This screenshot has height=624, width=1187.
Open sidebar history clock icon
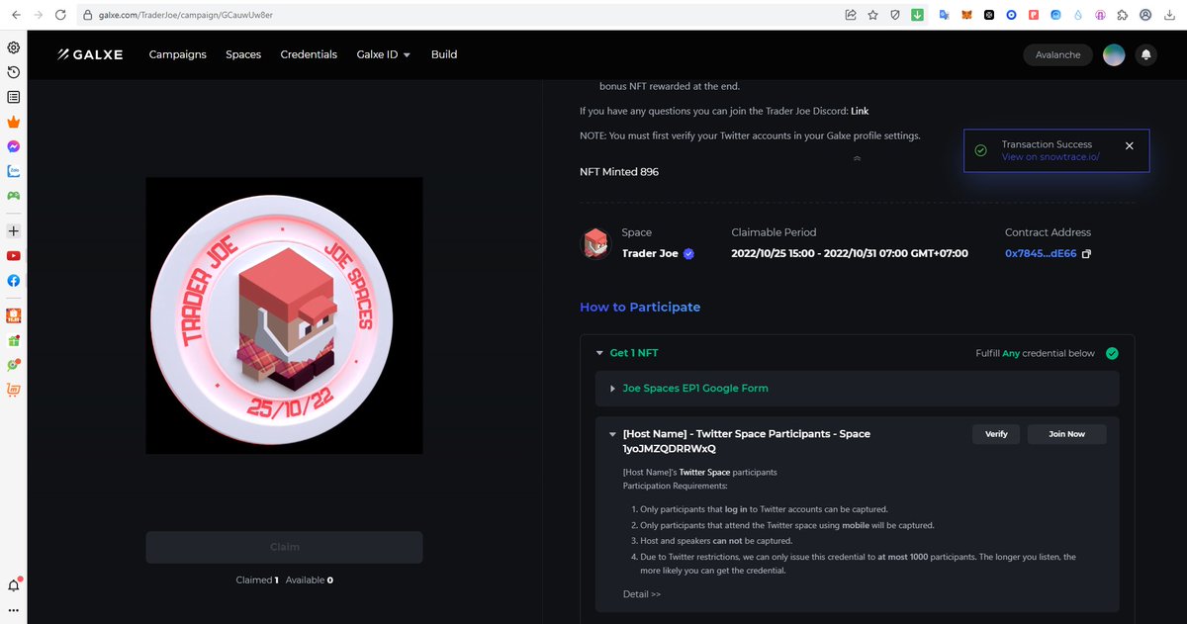[14, 72]
